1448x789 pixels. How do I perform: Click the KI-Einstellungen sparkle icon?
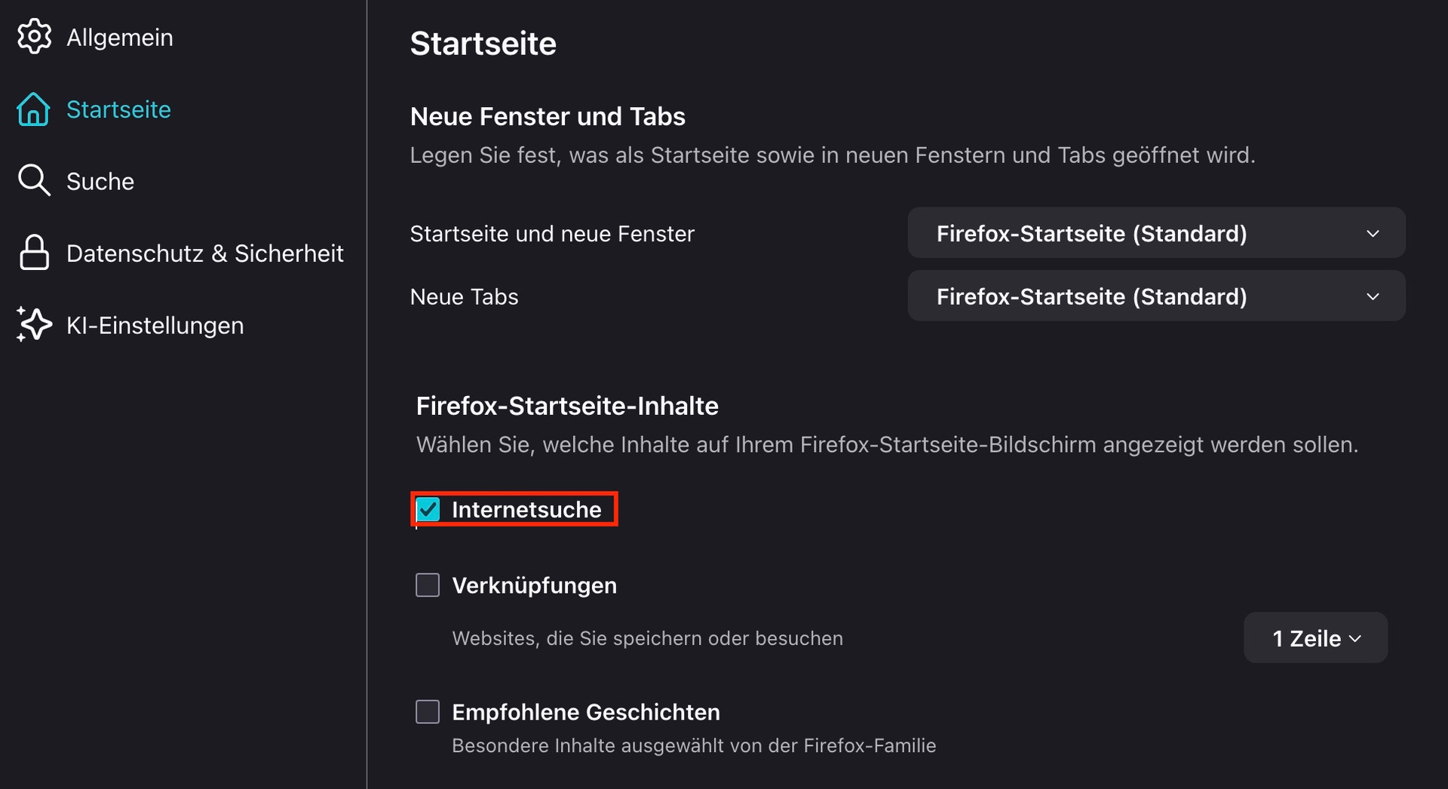(34, 325)
